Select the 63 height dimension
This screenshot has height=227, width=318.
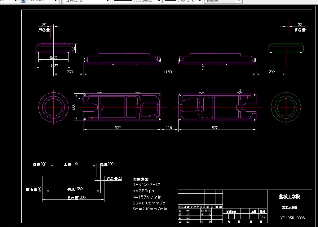[74, 49]
